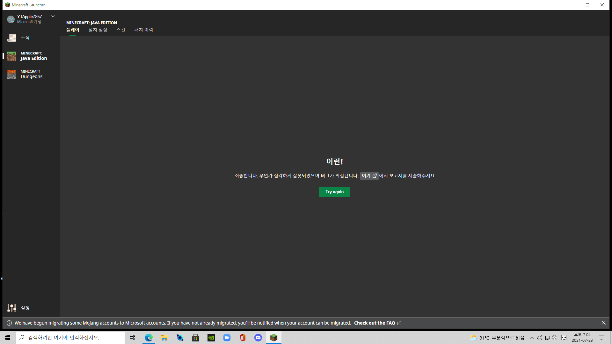
Task: Open Discord from the taskbar
Action: (x=258, y=338)
